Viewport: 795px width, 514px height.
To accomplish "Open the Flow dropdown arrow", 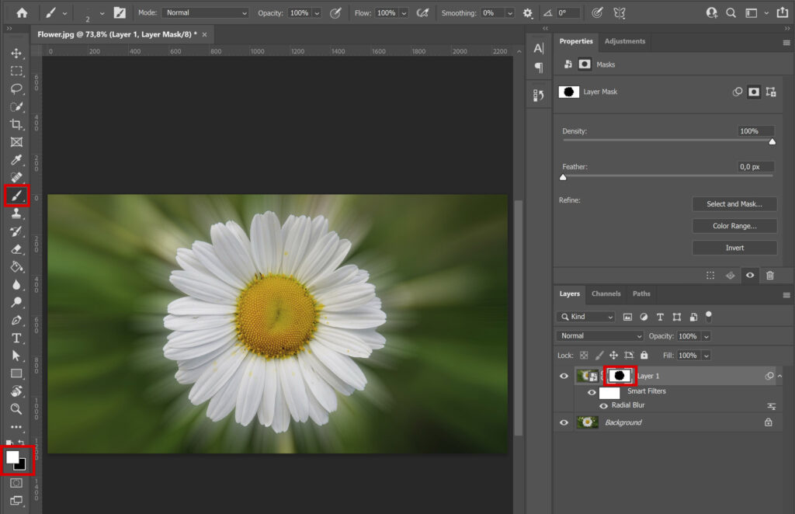I will [404, 13].
